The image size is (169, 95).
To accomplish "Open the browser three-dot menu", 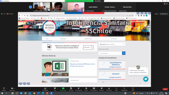I will click(x=149, y=16).
